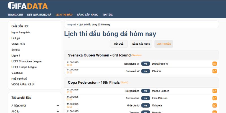Open VĐQG Đức league
226x113 pixels.
tap(18, 44)
